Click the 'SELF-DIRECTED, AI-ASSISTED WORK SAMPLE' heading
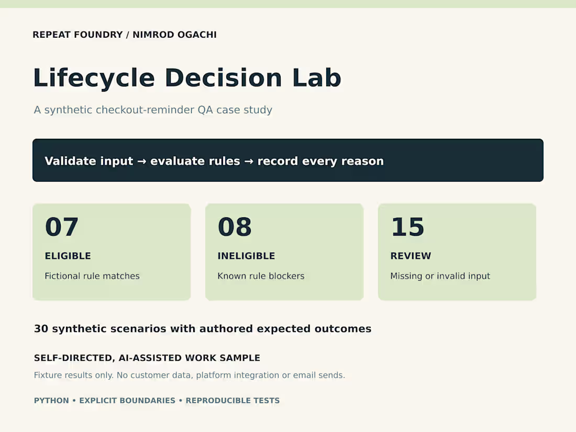The height and width of the screenshot is (432, 576). [147, 358]
